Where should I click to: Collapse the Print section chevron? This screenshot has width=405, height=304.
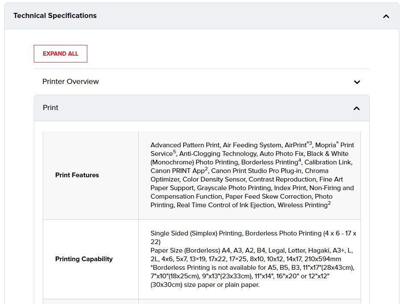click(357, 108)
